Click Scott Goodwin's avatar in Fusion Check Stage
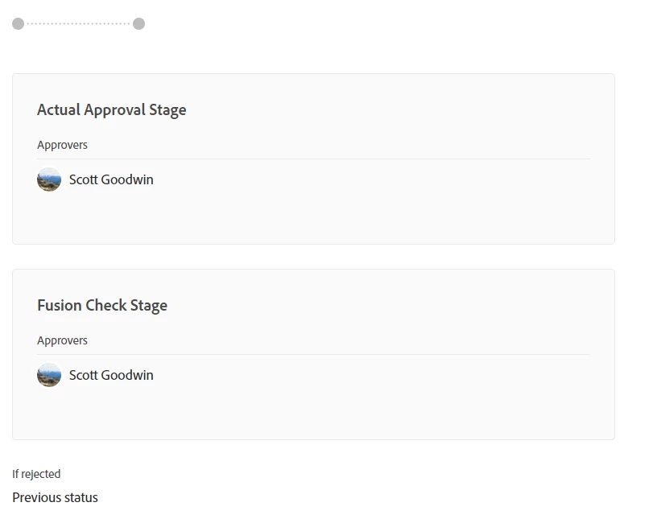The width and height of the screenshot is (661, 519). 49,375
